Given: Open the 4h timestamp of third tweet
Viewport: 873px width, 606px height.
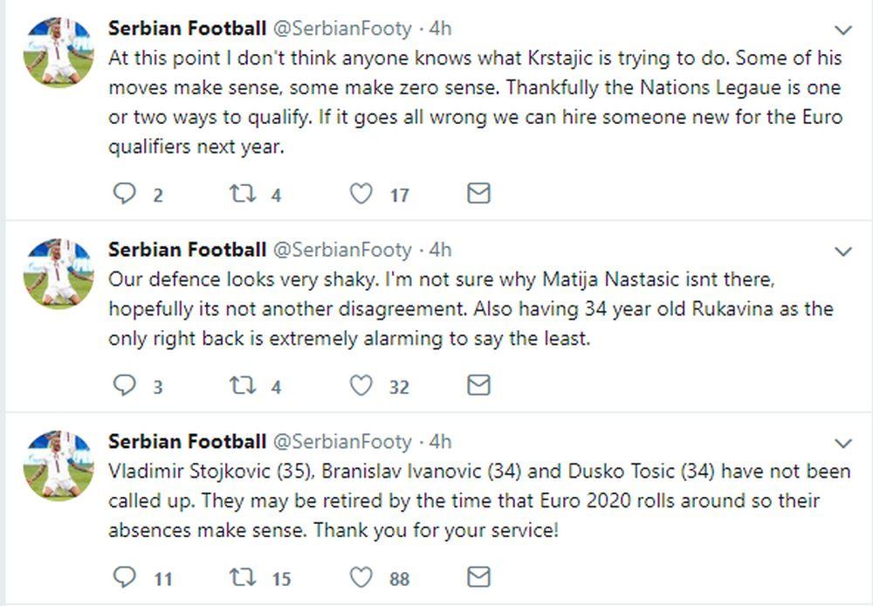Looking at the screenshot, I should 440,441.
